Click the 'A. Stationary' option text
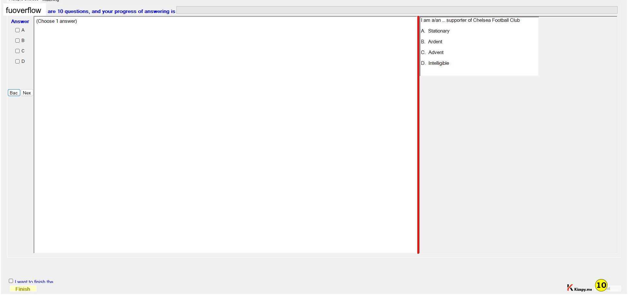 [435, 31]
